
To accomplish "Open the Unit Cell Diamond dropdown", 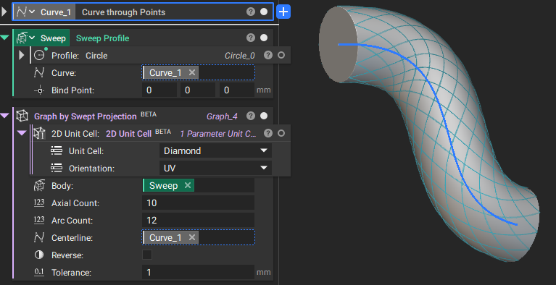I will 215,151.
